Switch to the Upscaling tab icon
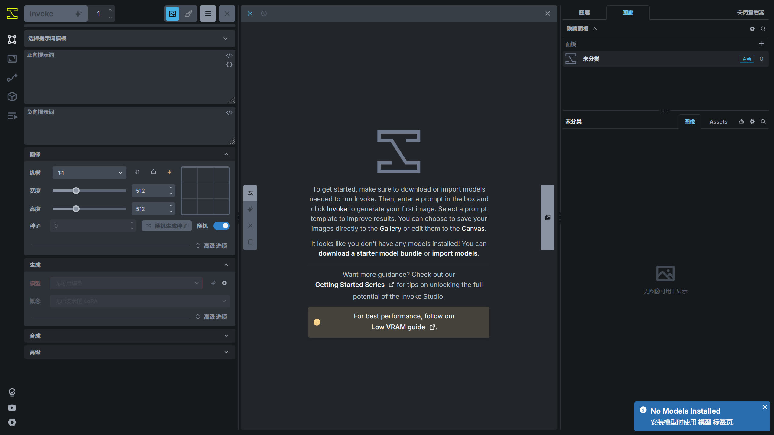Image resolution: width=774 pixels, height=435 pixels. click(x=12, y=59)
